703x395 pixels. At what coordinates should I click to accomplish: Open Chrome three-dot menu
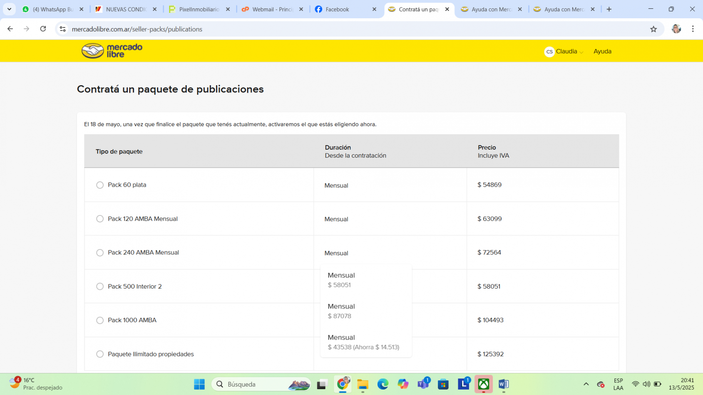693,29
